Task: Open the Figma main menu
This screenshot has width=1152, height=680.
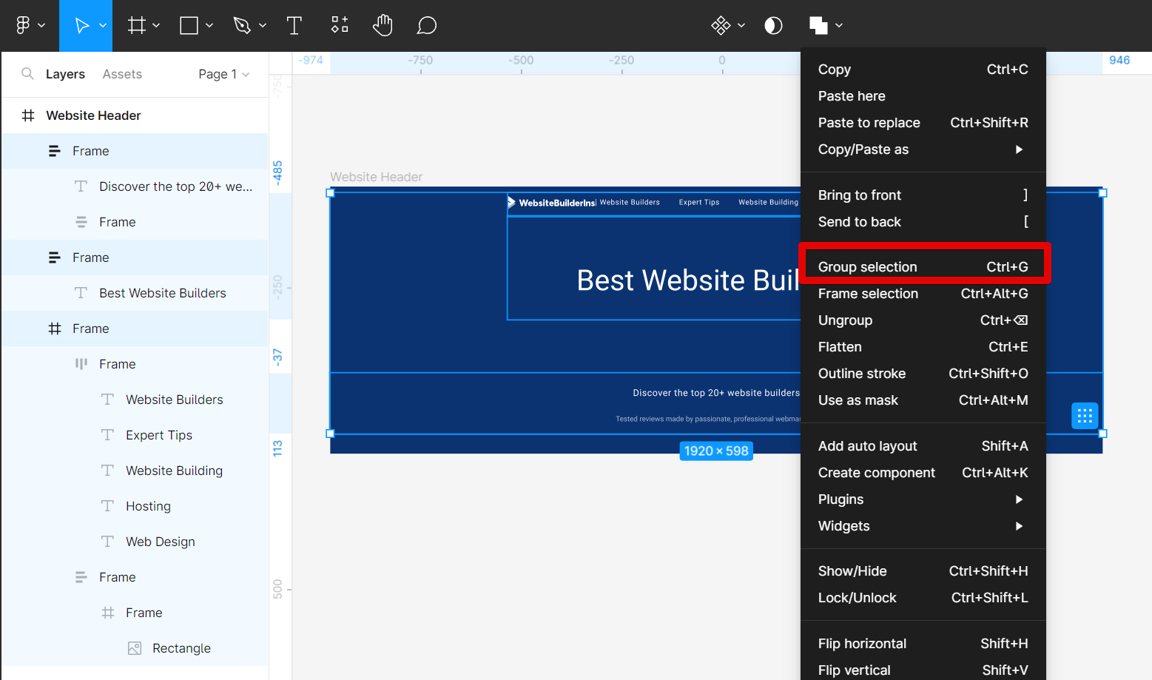Action: [x=30, y=26]
